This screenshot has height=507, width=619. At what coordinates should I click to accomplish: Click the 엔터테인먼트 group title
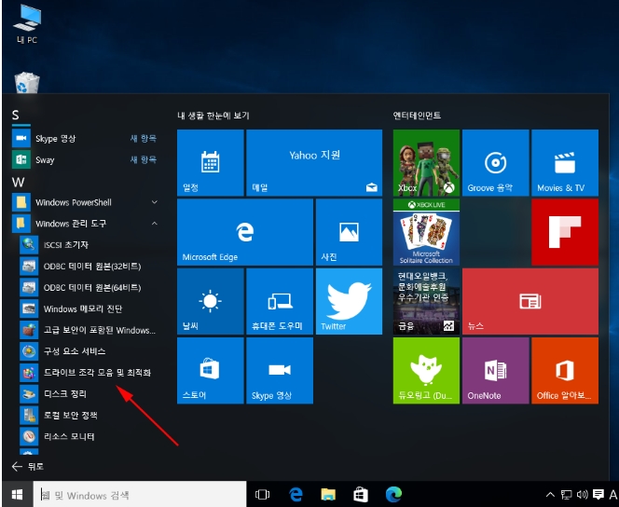tap(417, 116)
